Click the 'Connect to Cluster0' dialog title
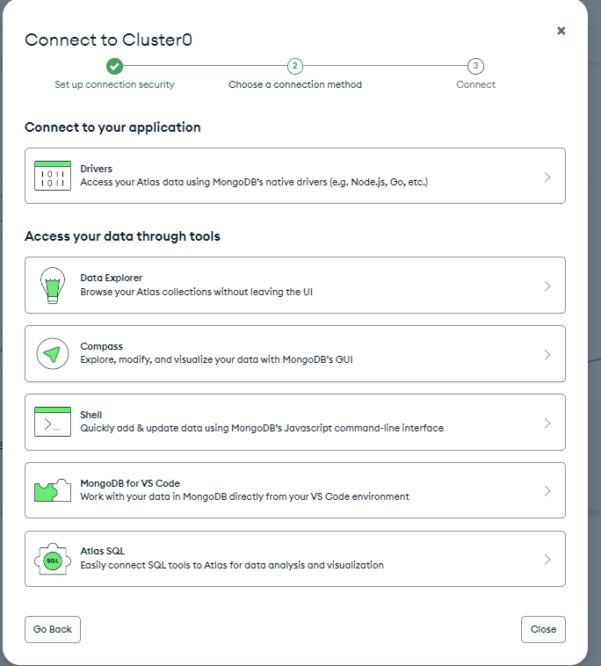This screenshot has width=601, height=666. click(x=108, y=40)
